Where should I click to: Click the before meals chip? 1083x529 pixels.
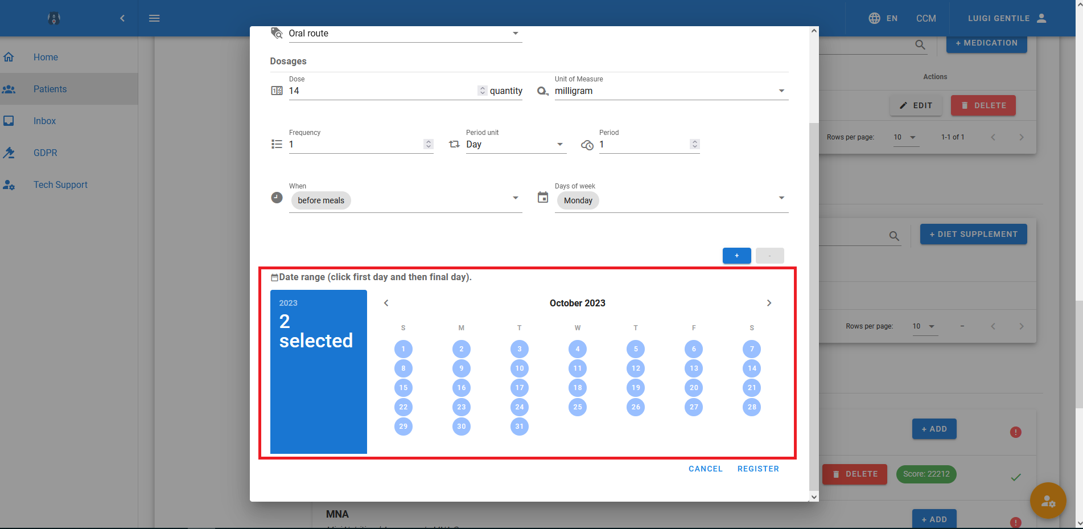(x=321, y=200)
